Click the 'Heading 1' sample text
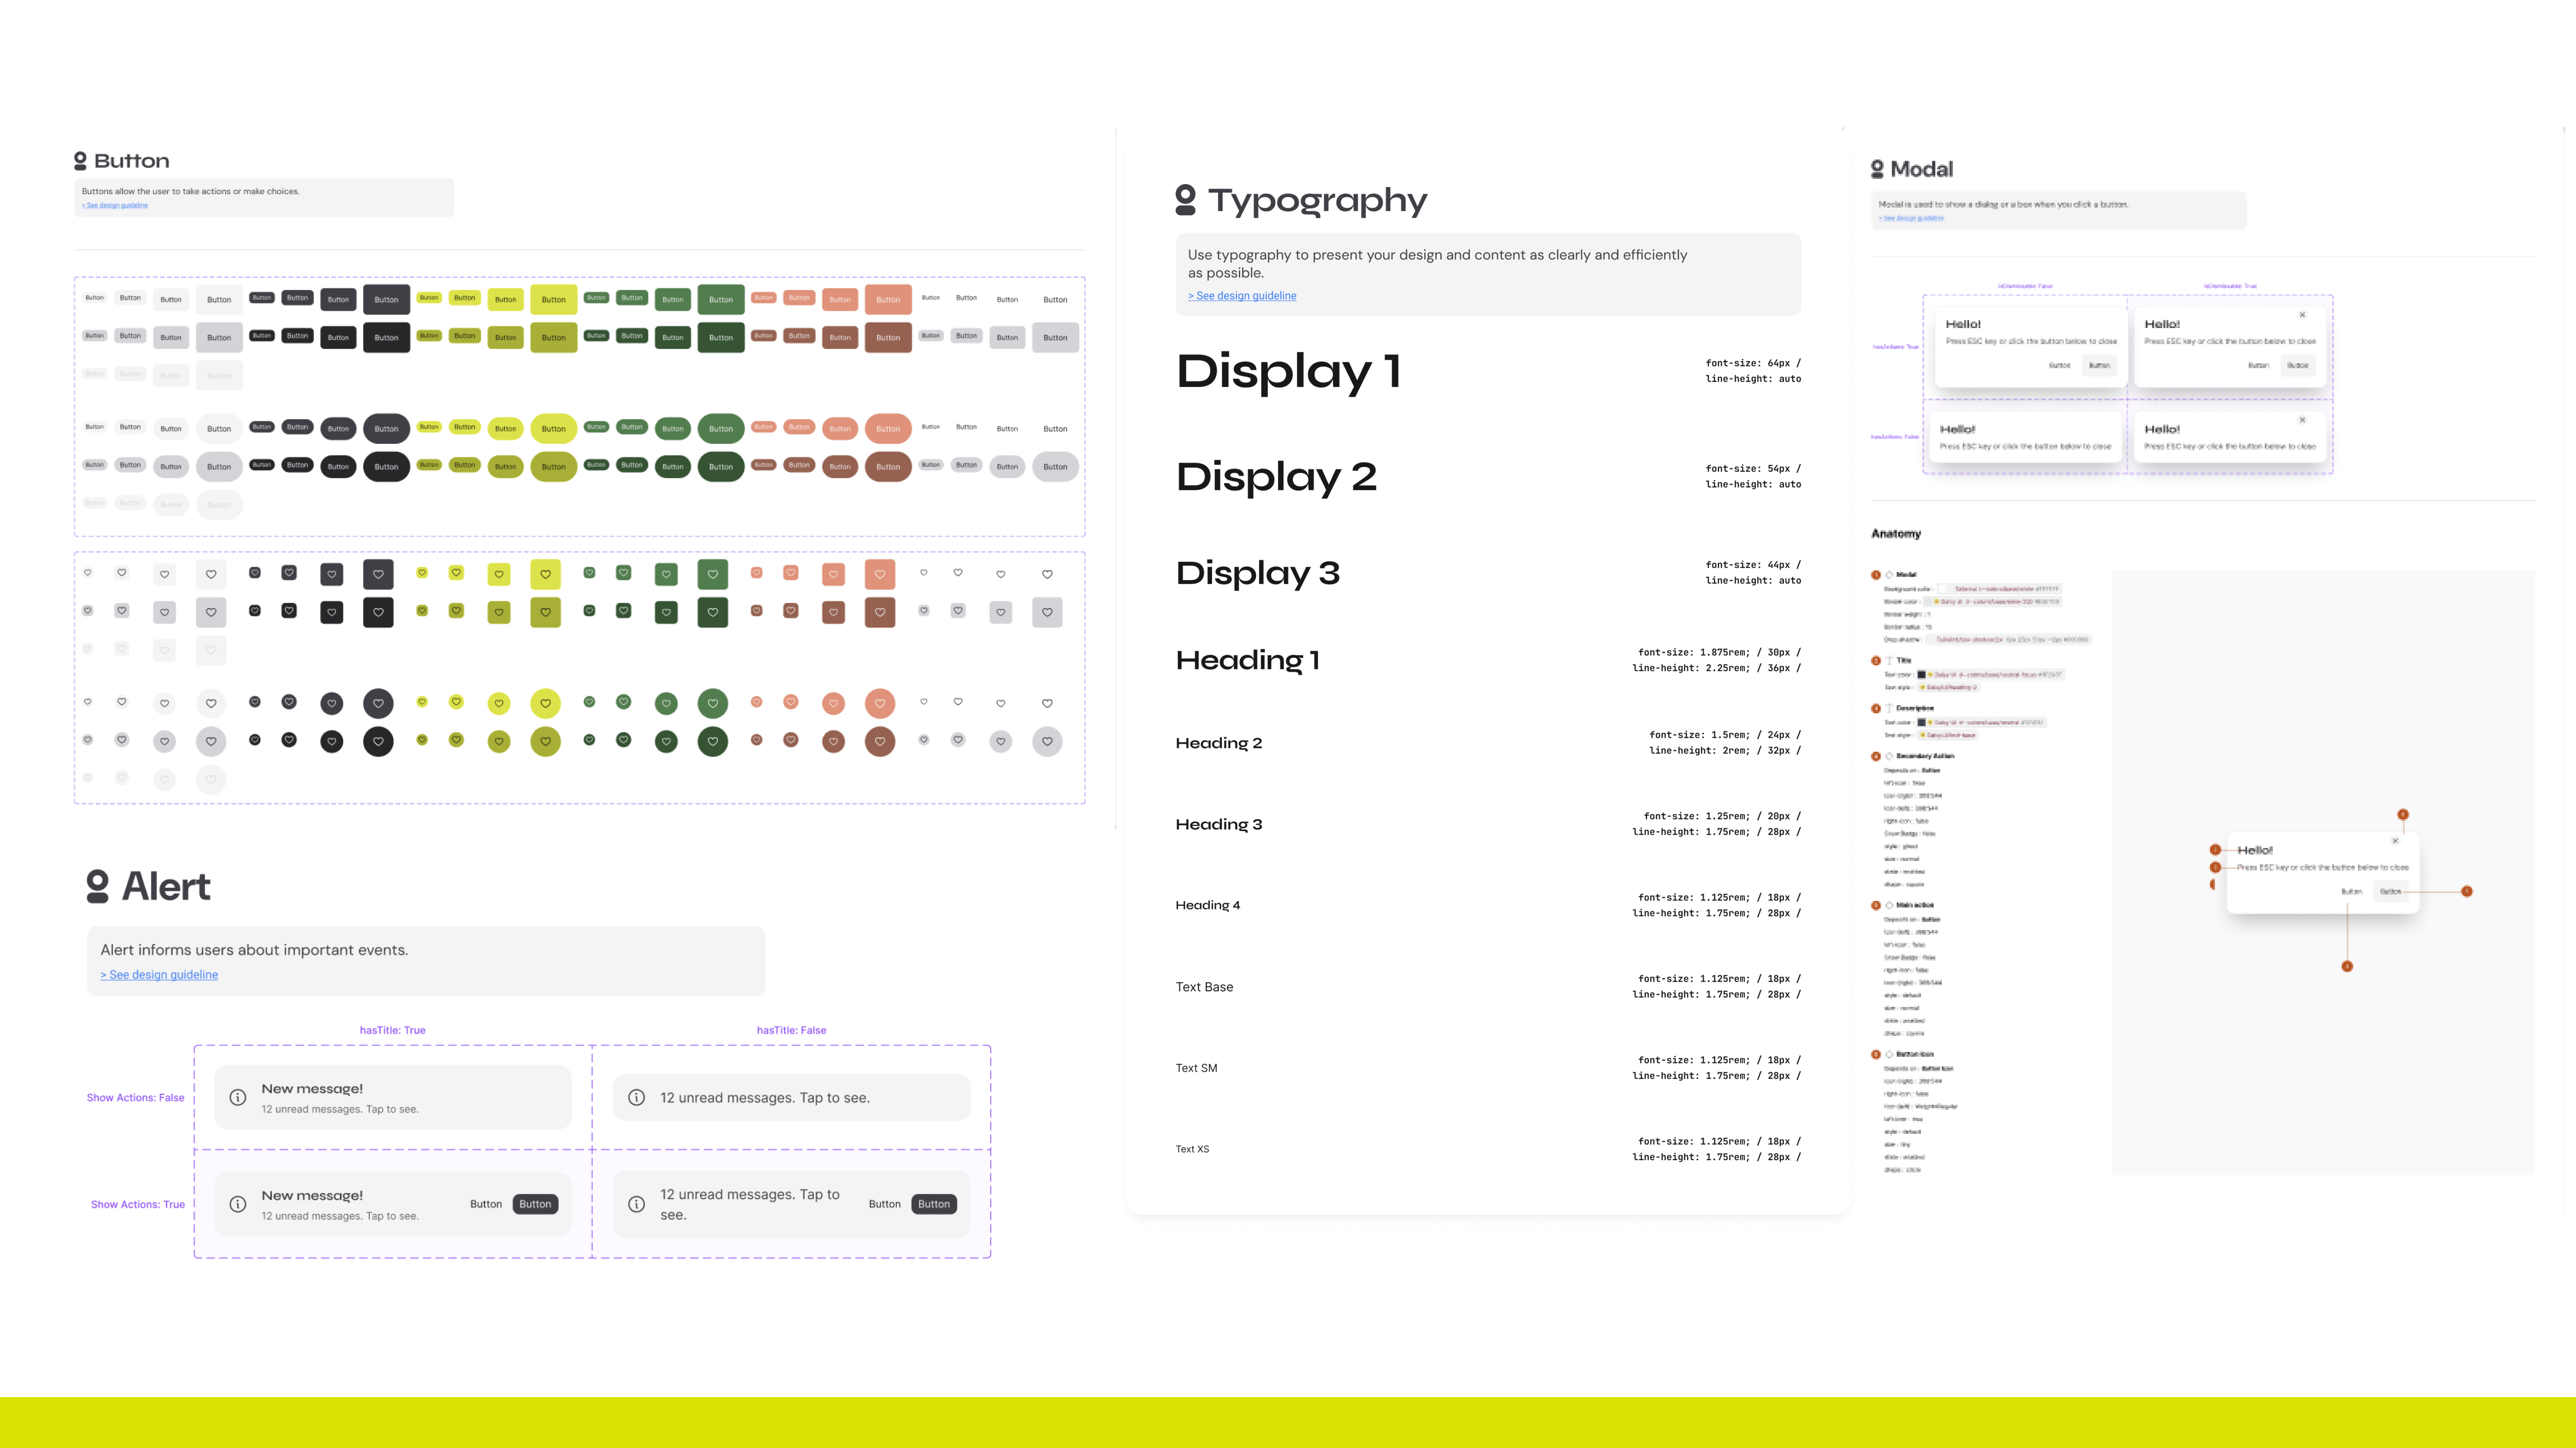The image size is (2576, 1448). tap(1248, 660)
